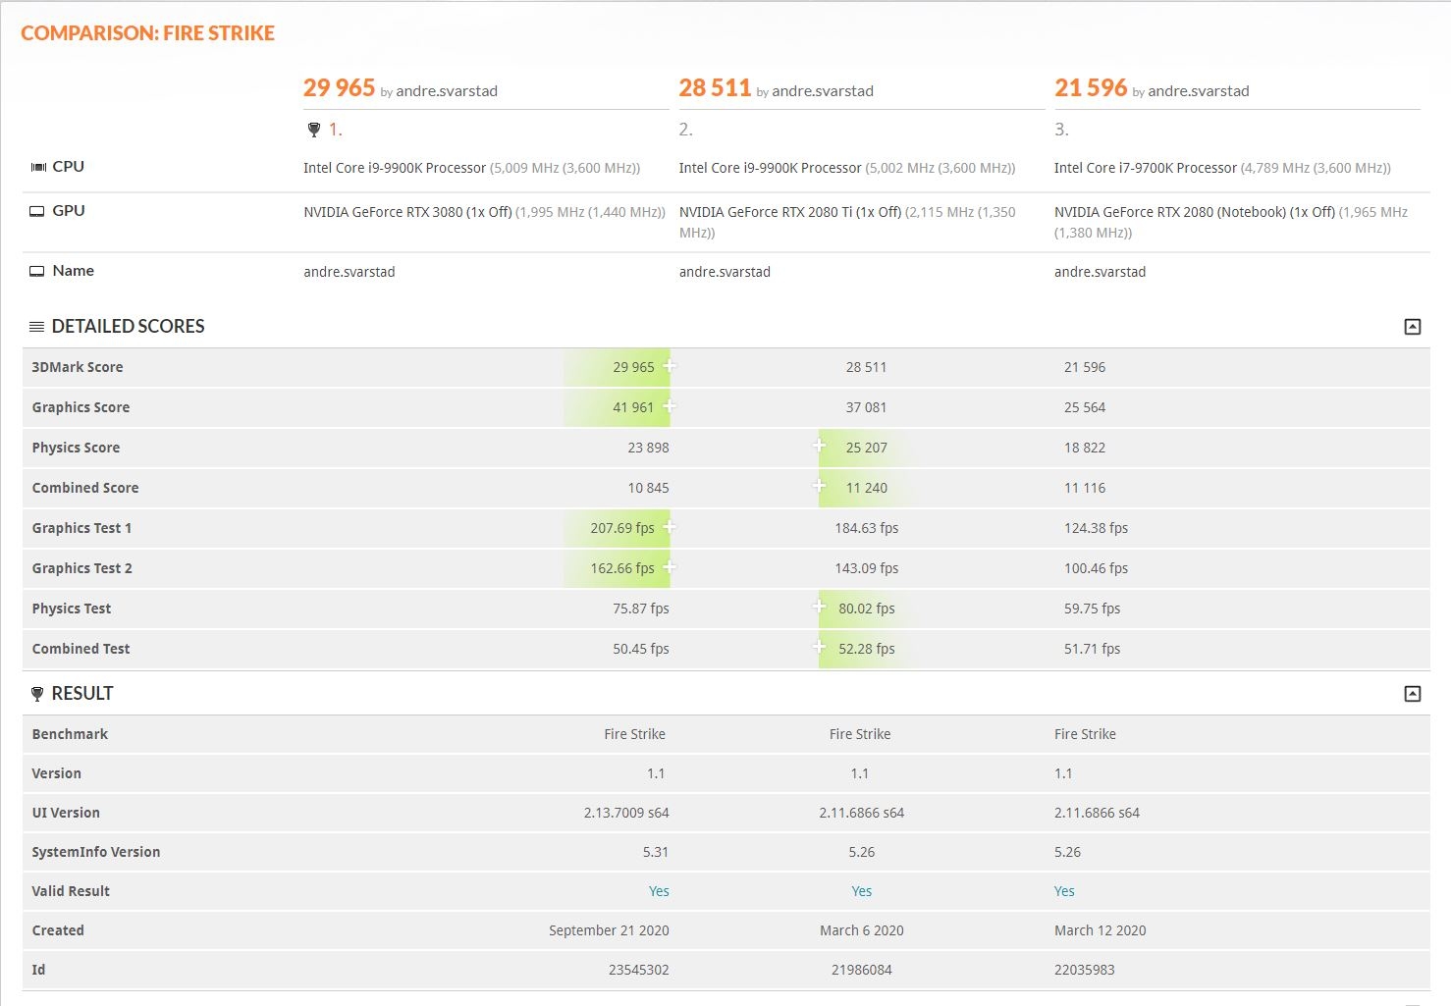
Task: Click the Combined Test row label
Action: pyautogui.click(x=81, y=649)
